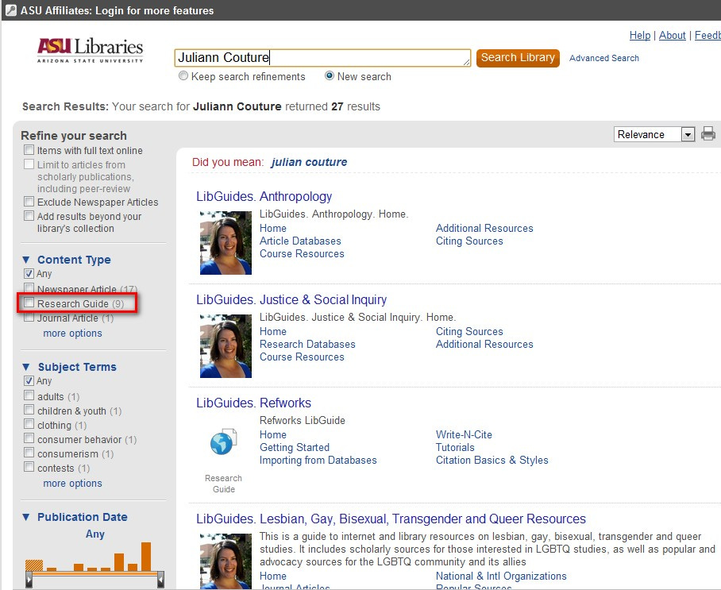Open Anthropology guide author photo
The width and height of the screenshot is (721, 590).
tap(226, 243)
